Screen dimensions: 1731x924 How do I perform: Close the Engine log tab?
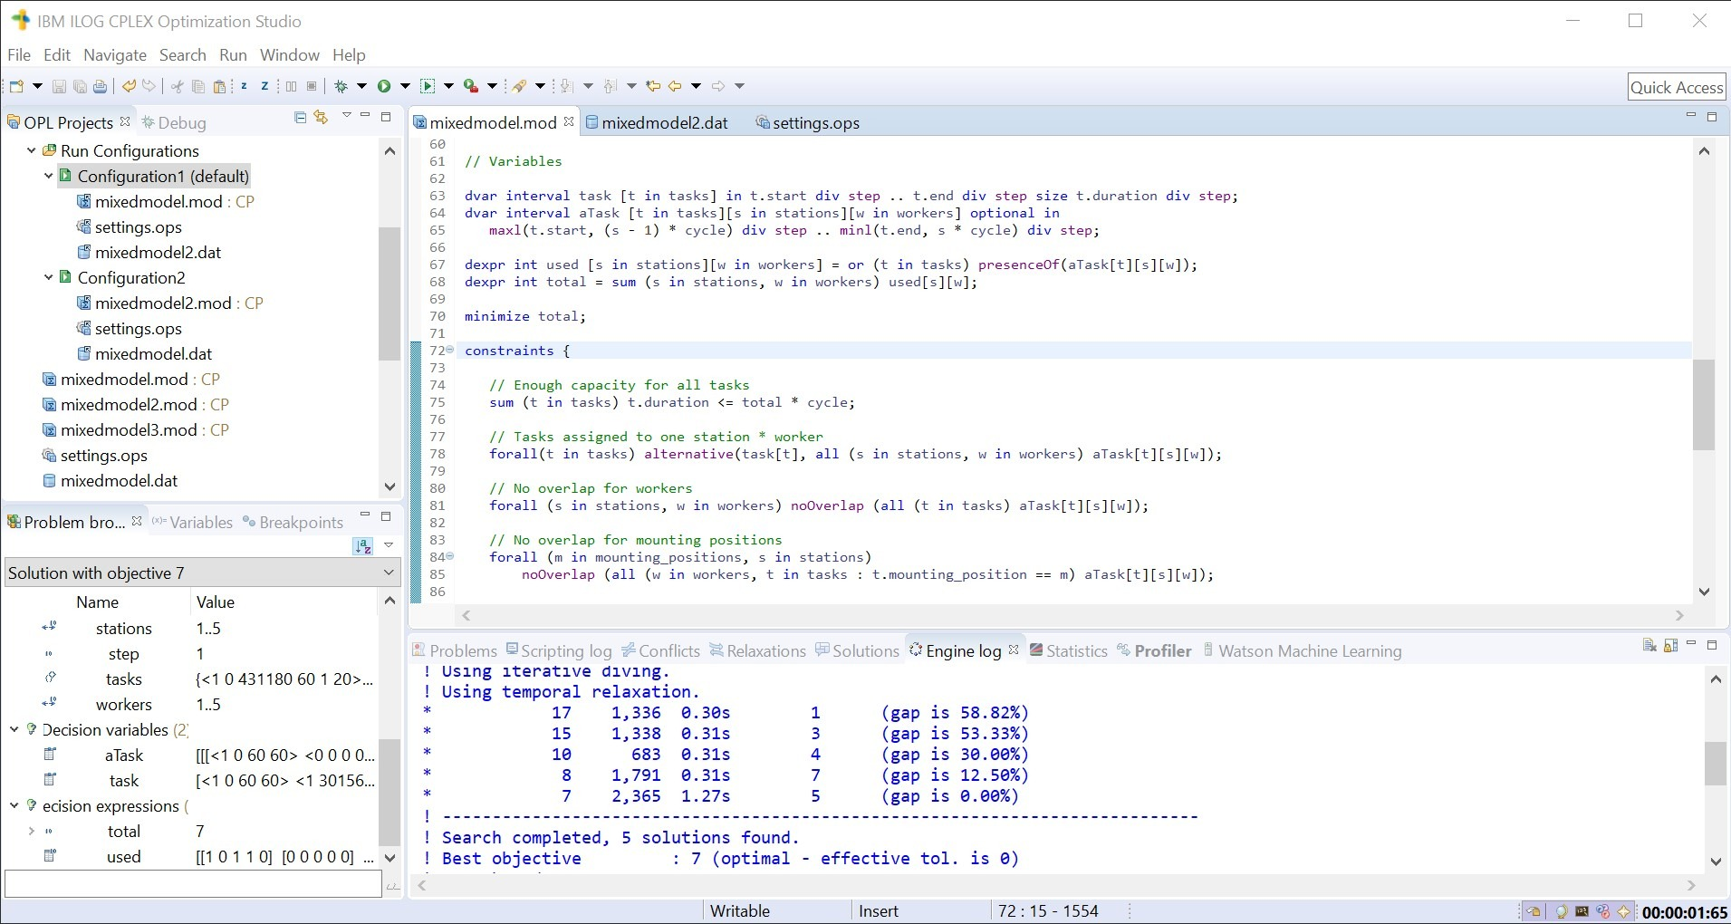point(1014,649)
